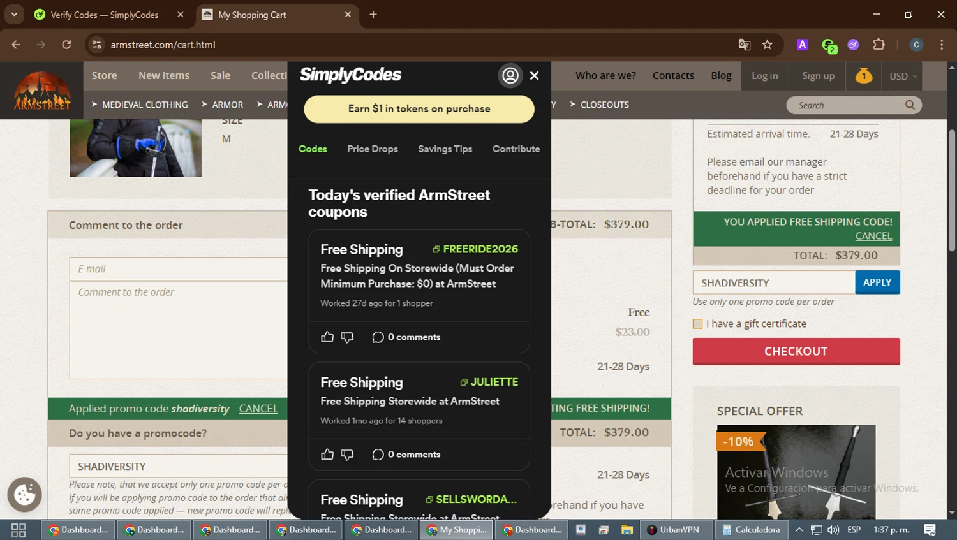Bookmark this page with the star
Screen dimensions: 957x540
point(767,45)
